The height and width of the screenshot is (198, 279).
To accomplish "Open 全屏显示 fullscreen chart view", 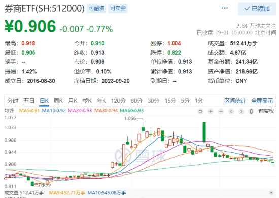I will click(262, 101).
